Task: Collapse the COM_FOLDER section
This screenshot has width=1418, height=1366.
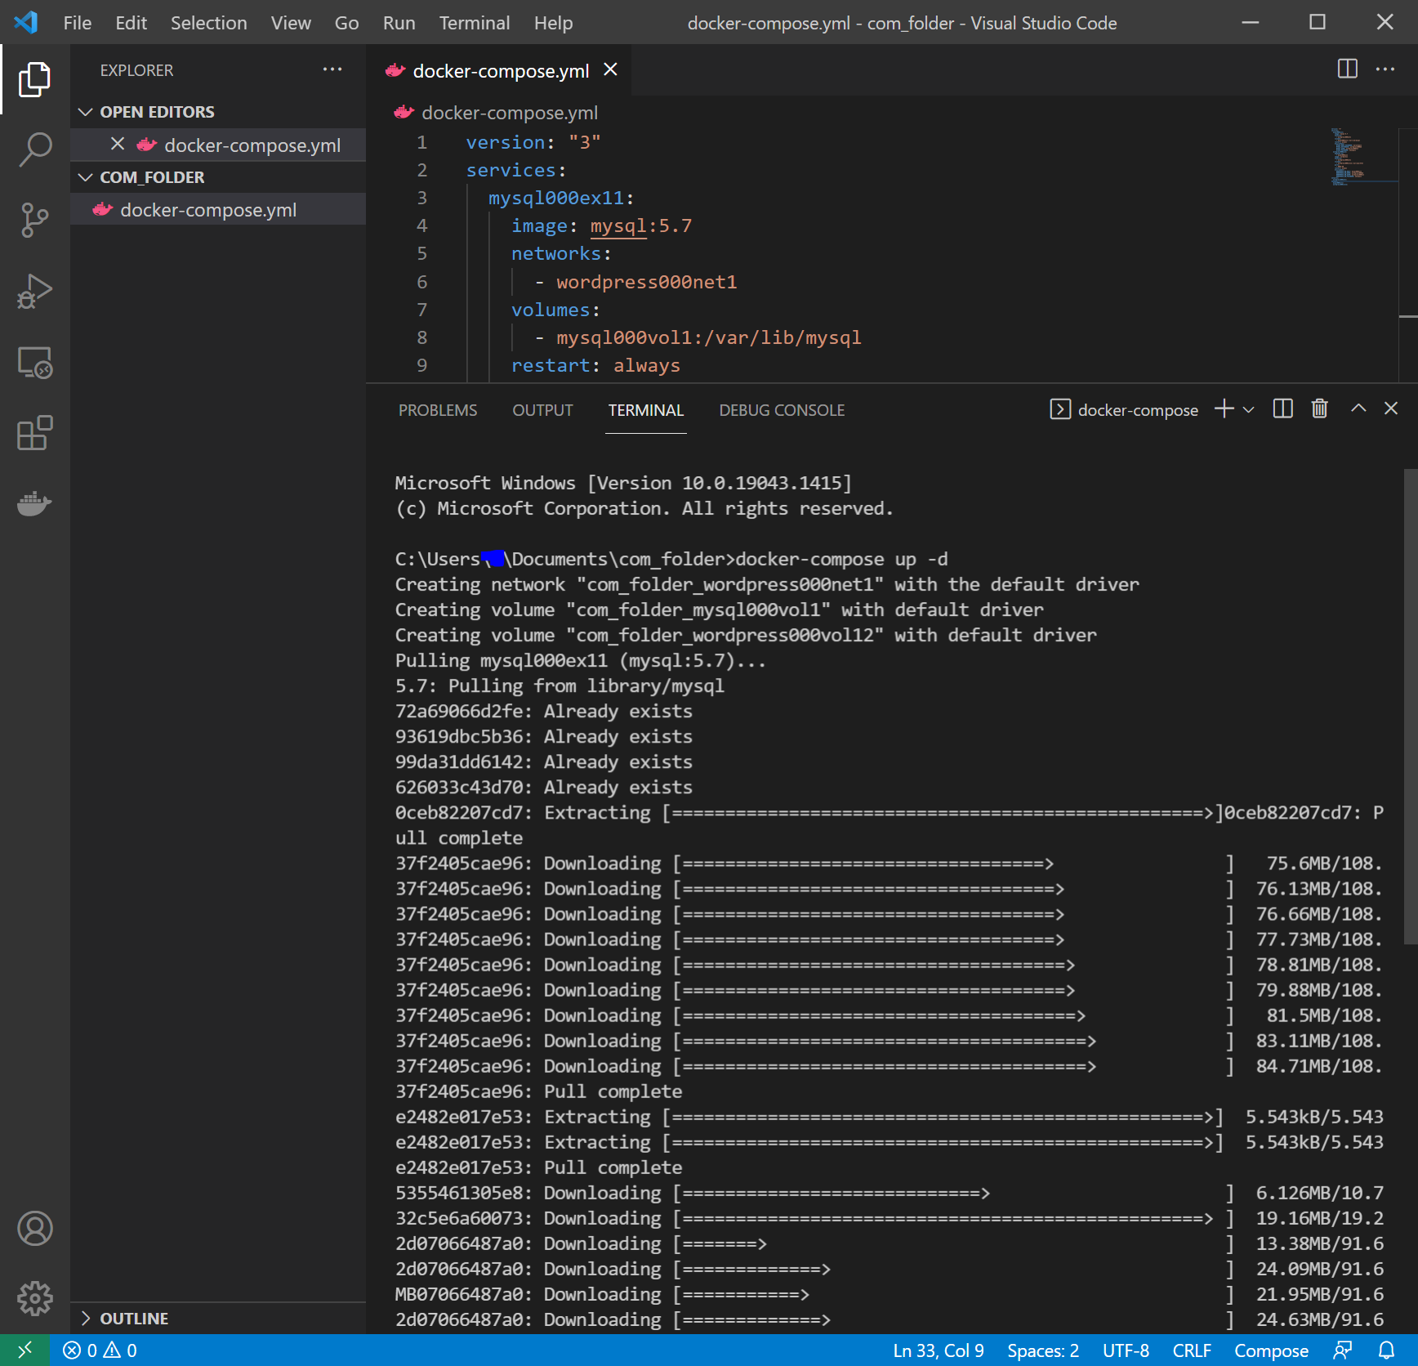Action: tap(218, 177)
